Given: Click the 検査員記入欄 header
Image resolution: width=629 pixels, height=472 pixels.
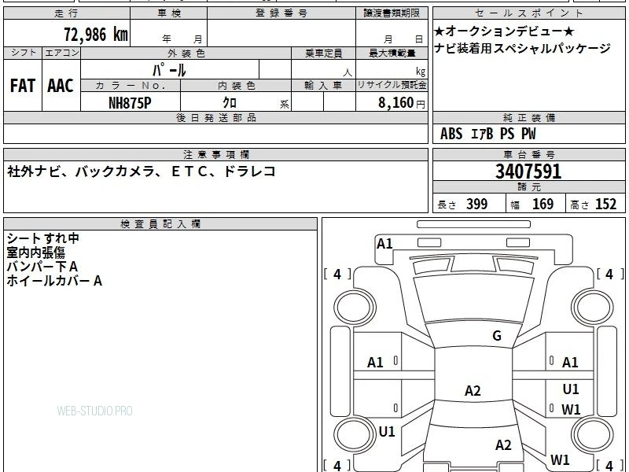Looking at the screenshot, I should click(x=160, y=224).
